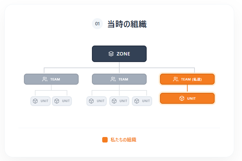Select the orange UNIT node
242x161 pixels.
coord(187,98)
